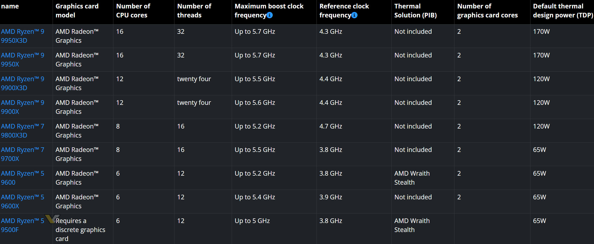Click info icon beside Reference clock frequency
This screenshot has width=594, height=244.
pos(354,15)
